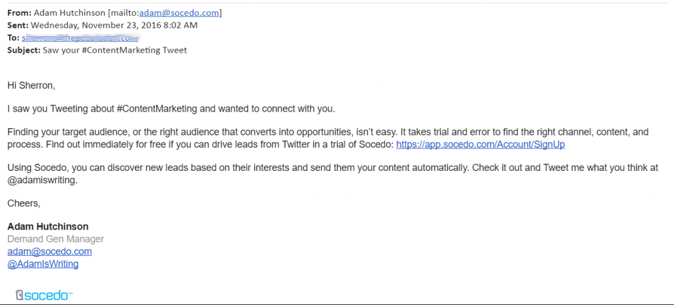
Task: Click the bold "From:" header label
Action: pos(19,13)
